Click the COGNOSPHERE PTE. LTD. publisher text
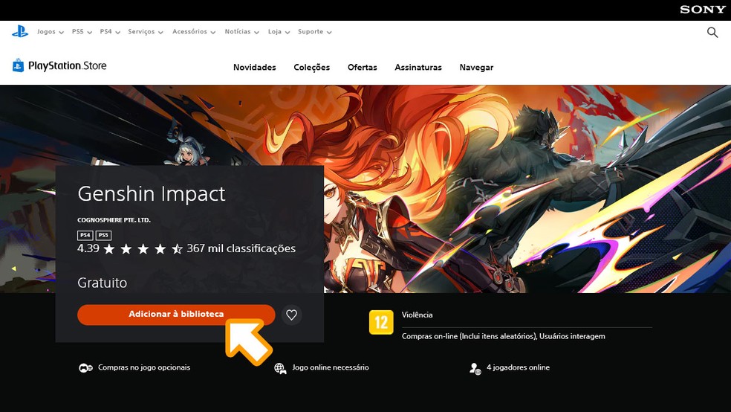Image resolution: width=731 pixels, height=412 pixels. [x=114, y=220]
